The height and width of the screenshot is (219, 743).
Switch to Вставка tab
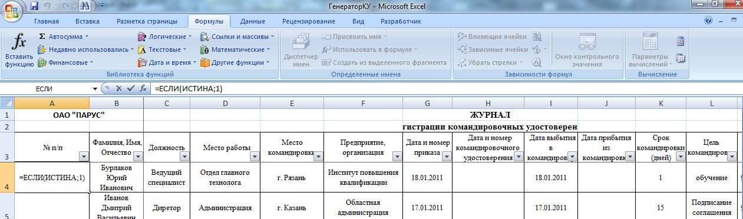(x=87, y=21)
